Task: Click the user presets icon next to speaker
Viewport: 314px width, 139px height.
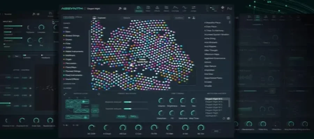Action: 194,18
